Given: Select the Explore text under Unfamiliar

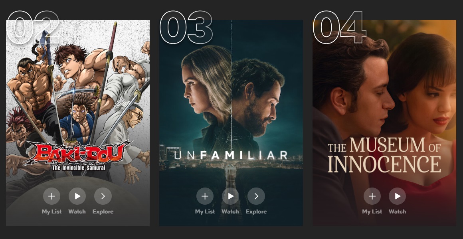Looking at the screenshot, I should pos(256,211).
